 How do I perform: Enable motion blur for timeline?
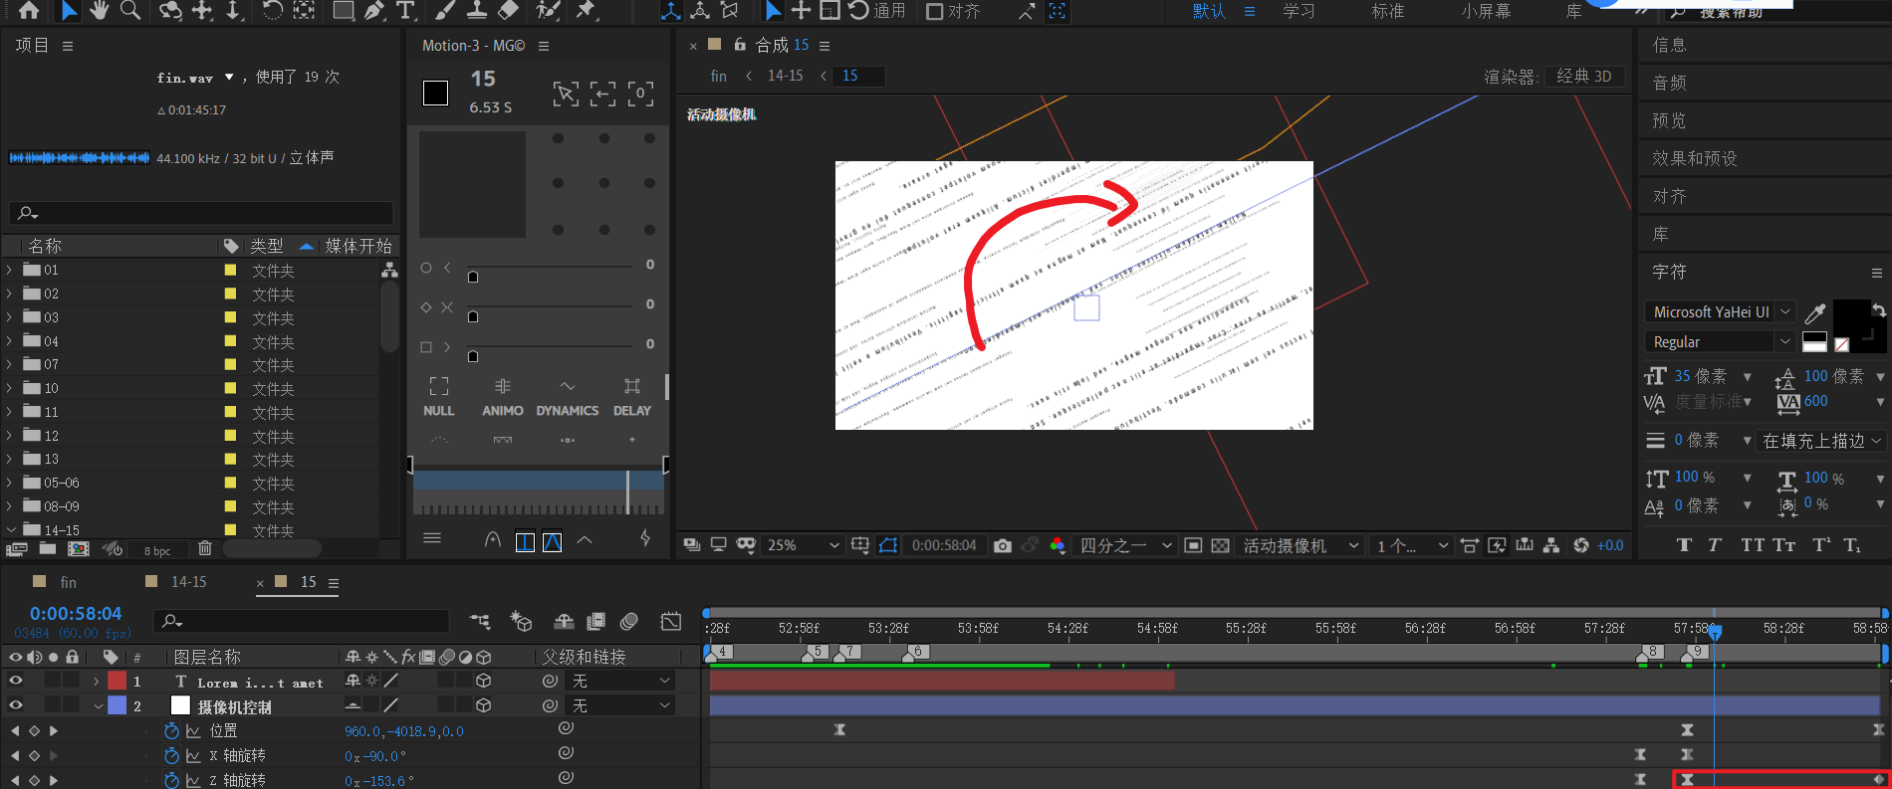pyautogui.click(x=629, y=621)
